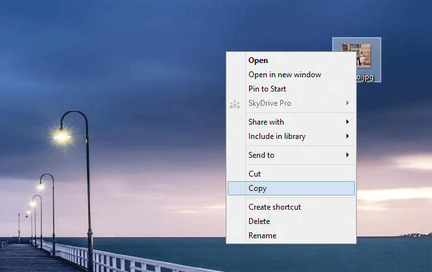Choose Include in library entry
The width and height of the screenshot is (432, 272).
pyautogui.click(x=276, y=136)
